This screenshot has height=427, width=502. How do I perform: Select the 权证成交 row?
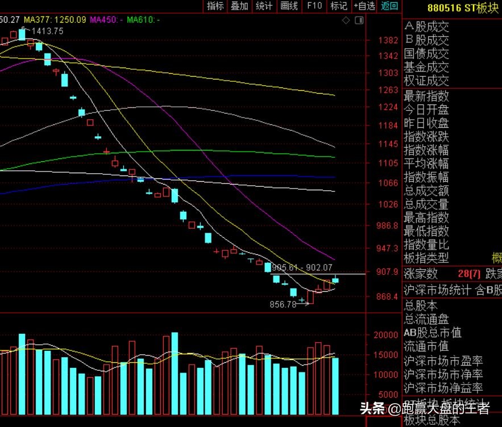point(426,80)
